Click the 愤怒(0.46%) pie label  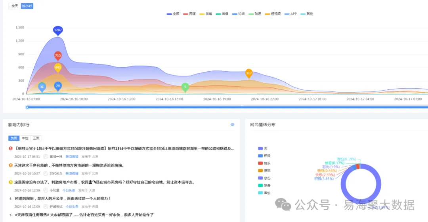327,171
